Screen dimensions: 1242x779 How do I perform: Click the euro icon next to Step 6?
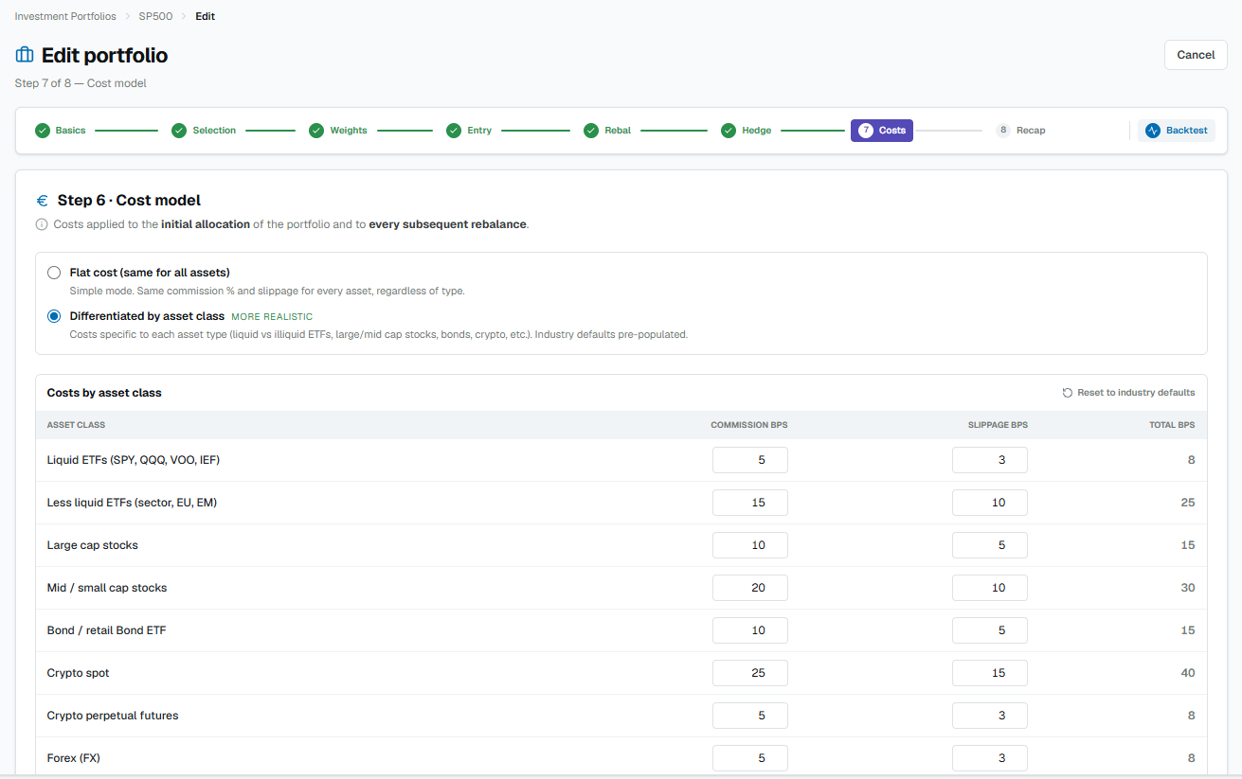point(42,201)
